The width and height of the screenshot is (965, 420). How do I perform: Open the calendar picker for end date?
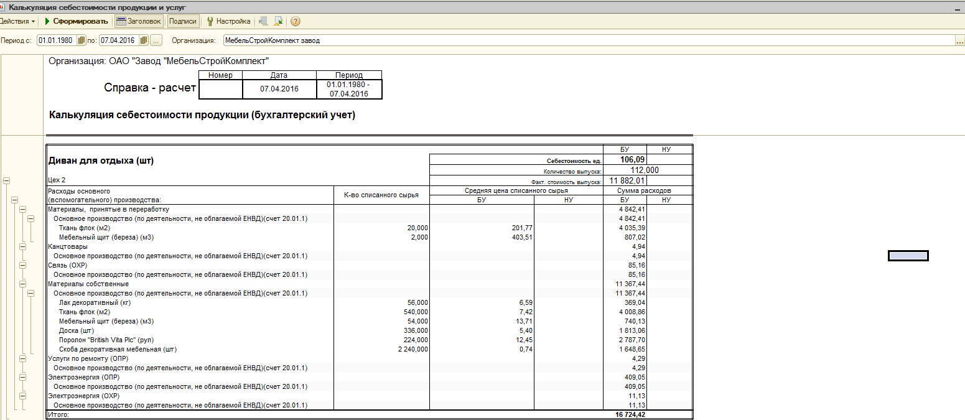pyautogui.click(x=144, y=40)
